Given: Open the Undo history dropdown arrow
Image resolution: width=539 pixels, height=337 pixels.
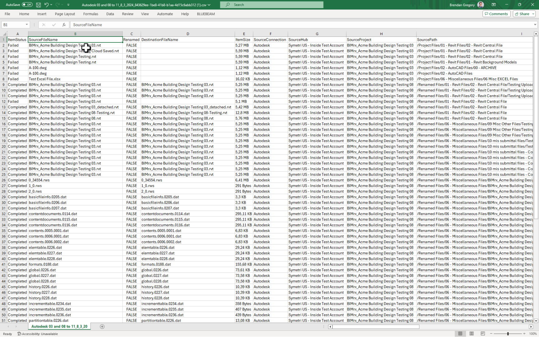Looking at the screenshot, I should pos(51,5).
